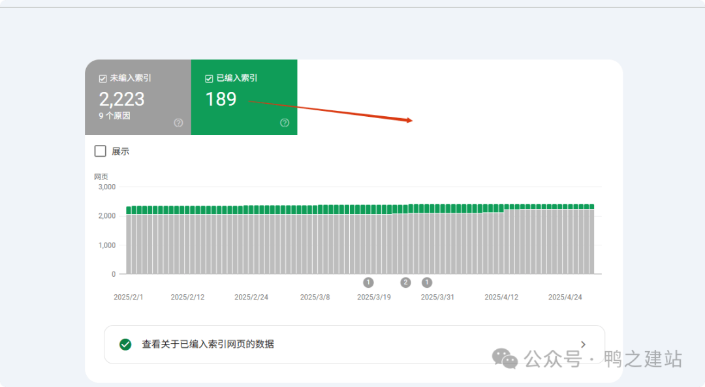Uncheck the 已编入索引 checkbox
Screen dimensions: 705x387
[209, 78]
